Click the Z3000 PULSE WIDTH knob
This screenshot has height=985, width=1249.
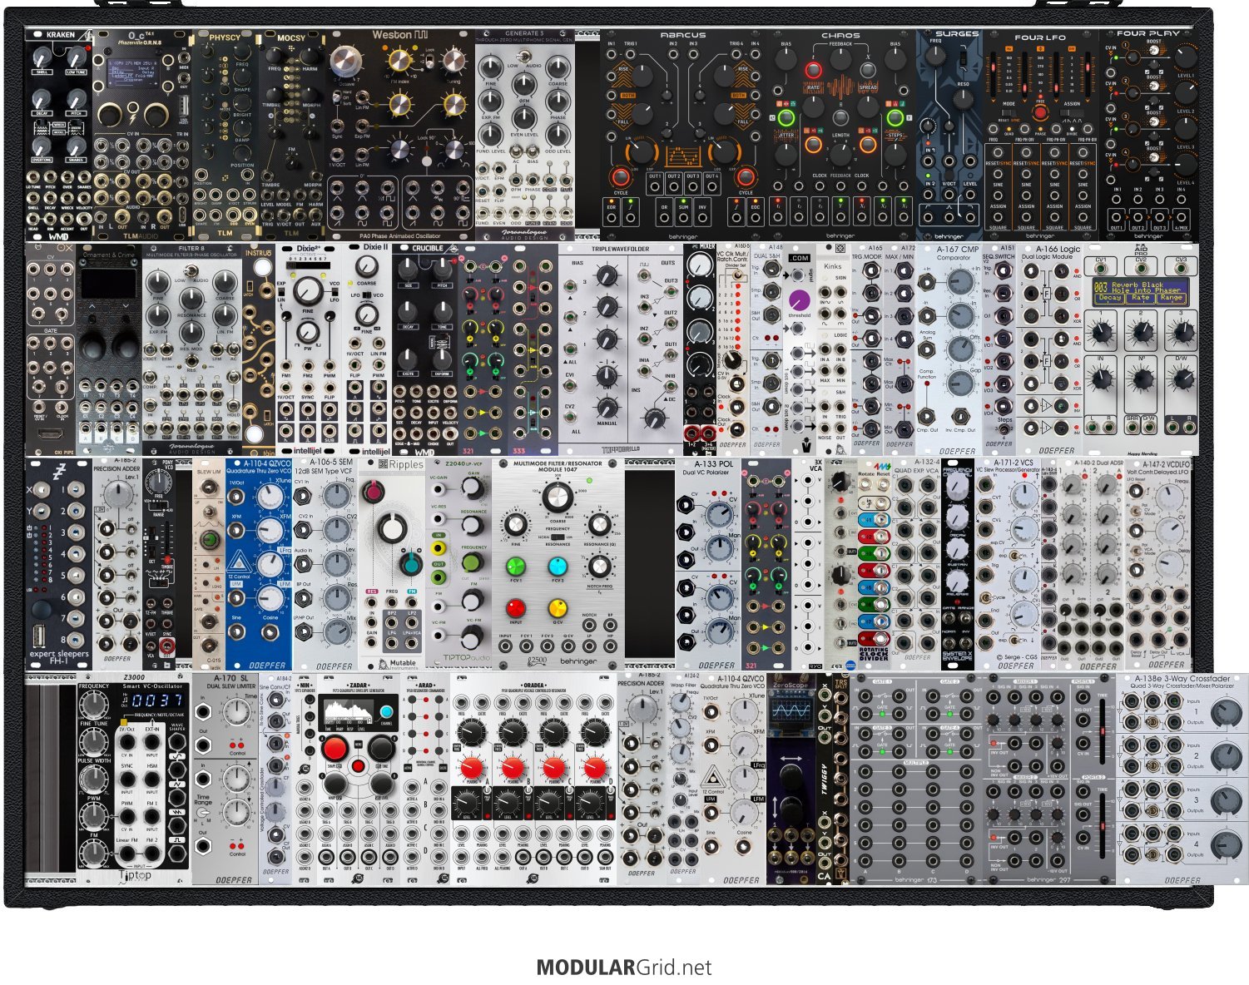pyautogui.click(x=93, y=780)
